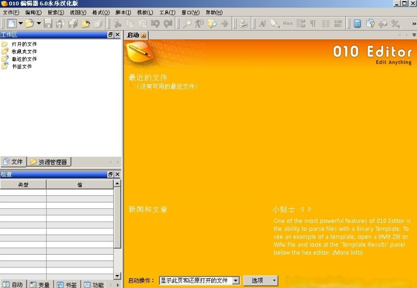
Task: Click the Undo arrow icon
Action: [x=155, y=23]
